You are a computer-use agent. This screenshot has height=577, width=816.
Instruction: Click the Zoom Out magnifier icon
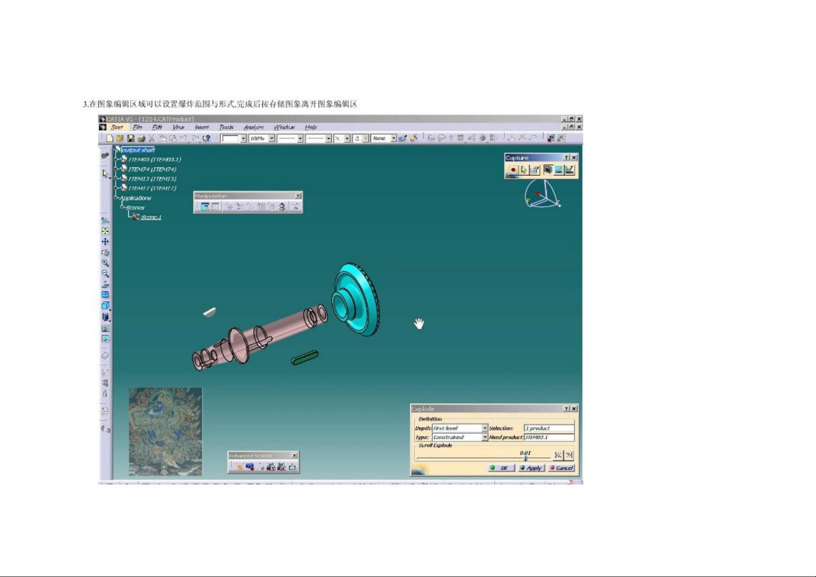pyautogui.click(x=105, y=273)
